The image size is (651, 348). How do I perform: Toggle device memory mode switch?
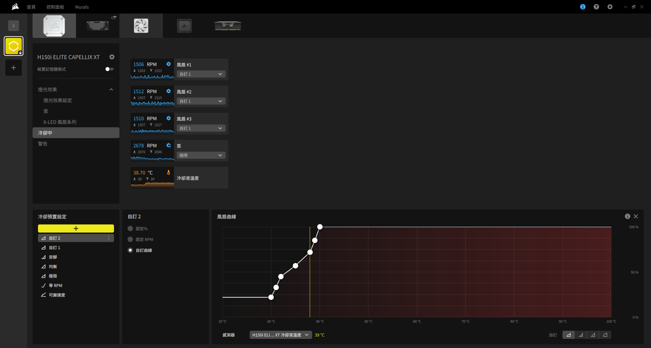110,69
